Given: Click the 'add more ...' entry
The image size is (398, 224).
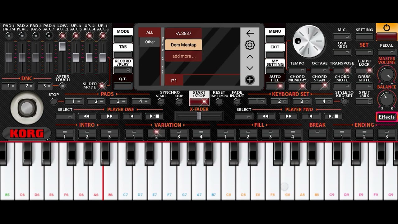Looking at the screenshot, I should [183, 56].
